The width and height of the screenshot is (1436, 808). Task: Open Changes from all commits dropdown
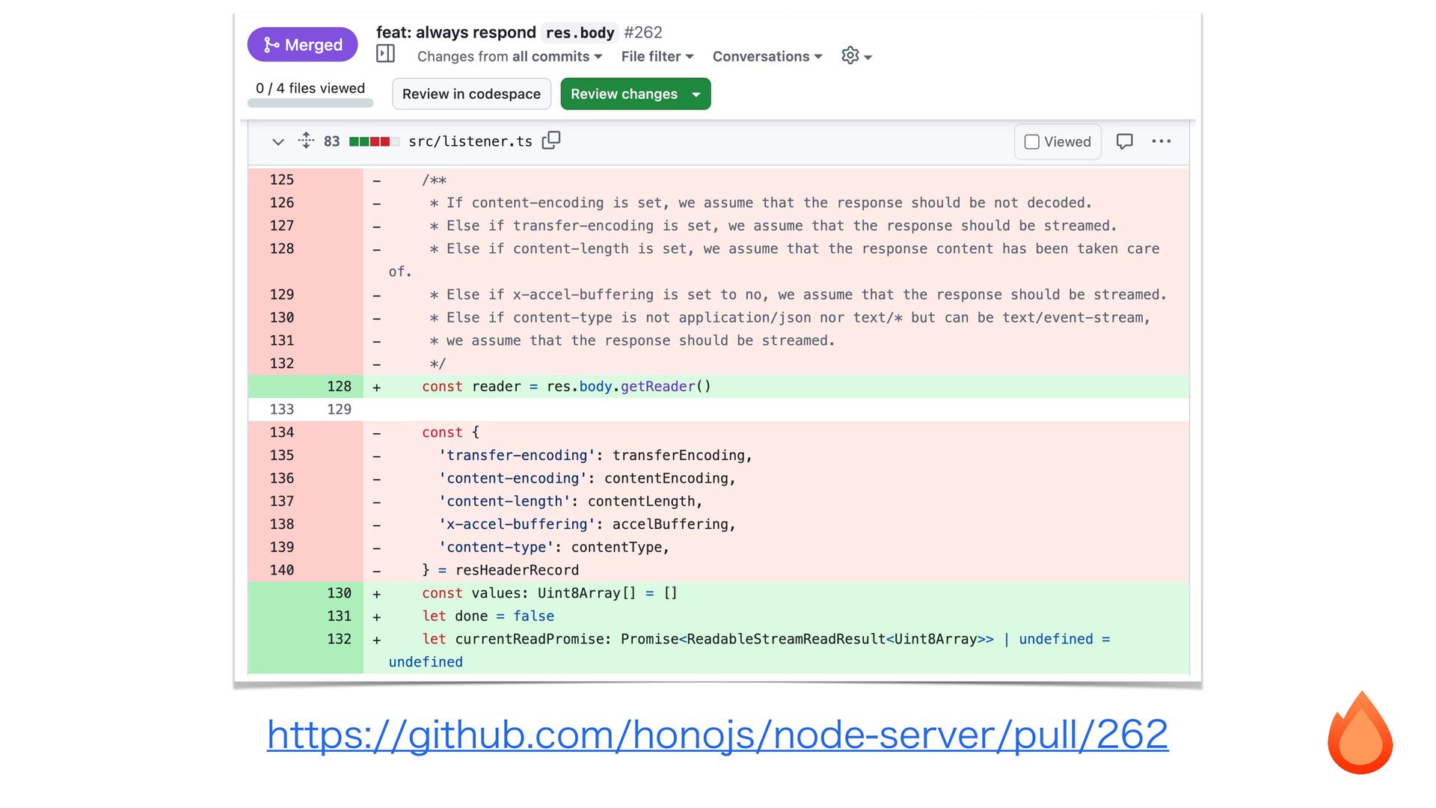[x=509, y=57]
